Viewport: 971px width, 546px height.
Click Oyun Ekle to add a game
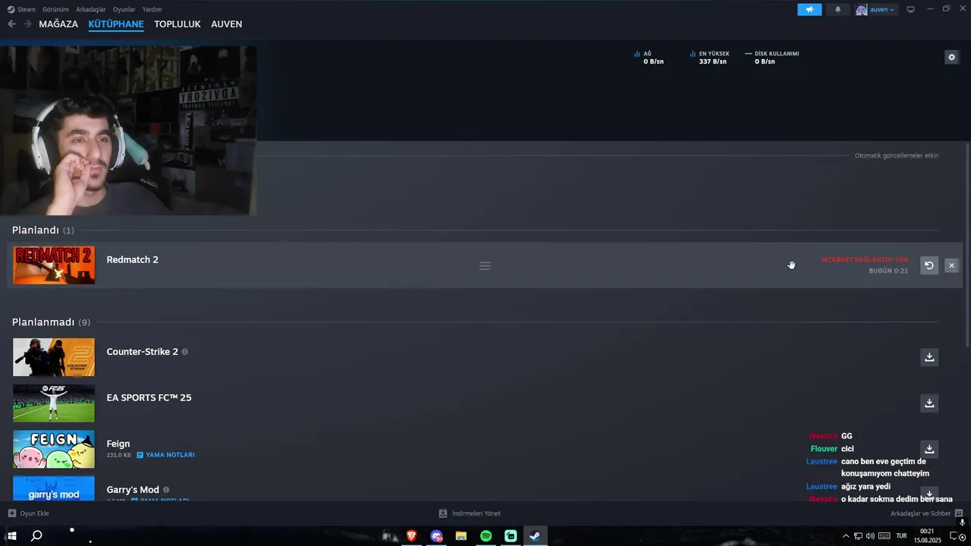(x=29, y=513)
